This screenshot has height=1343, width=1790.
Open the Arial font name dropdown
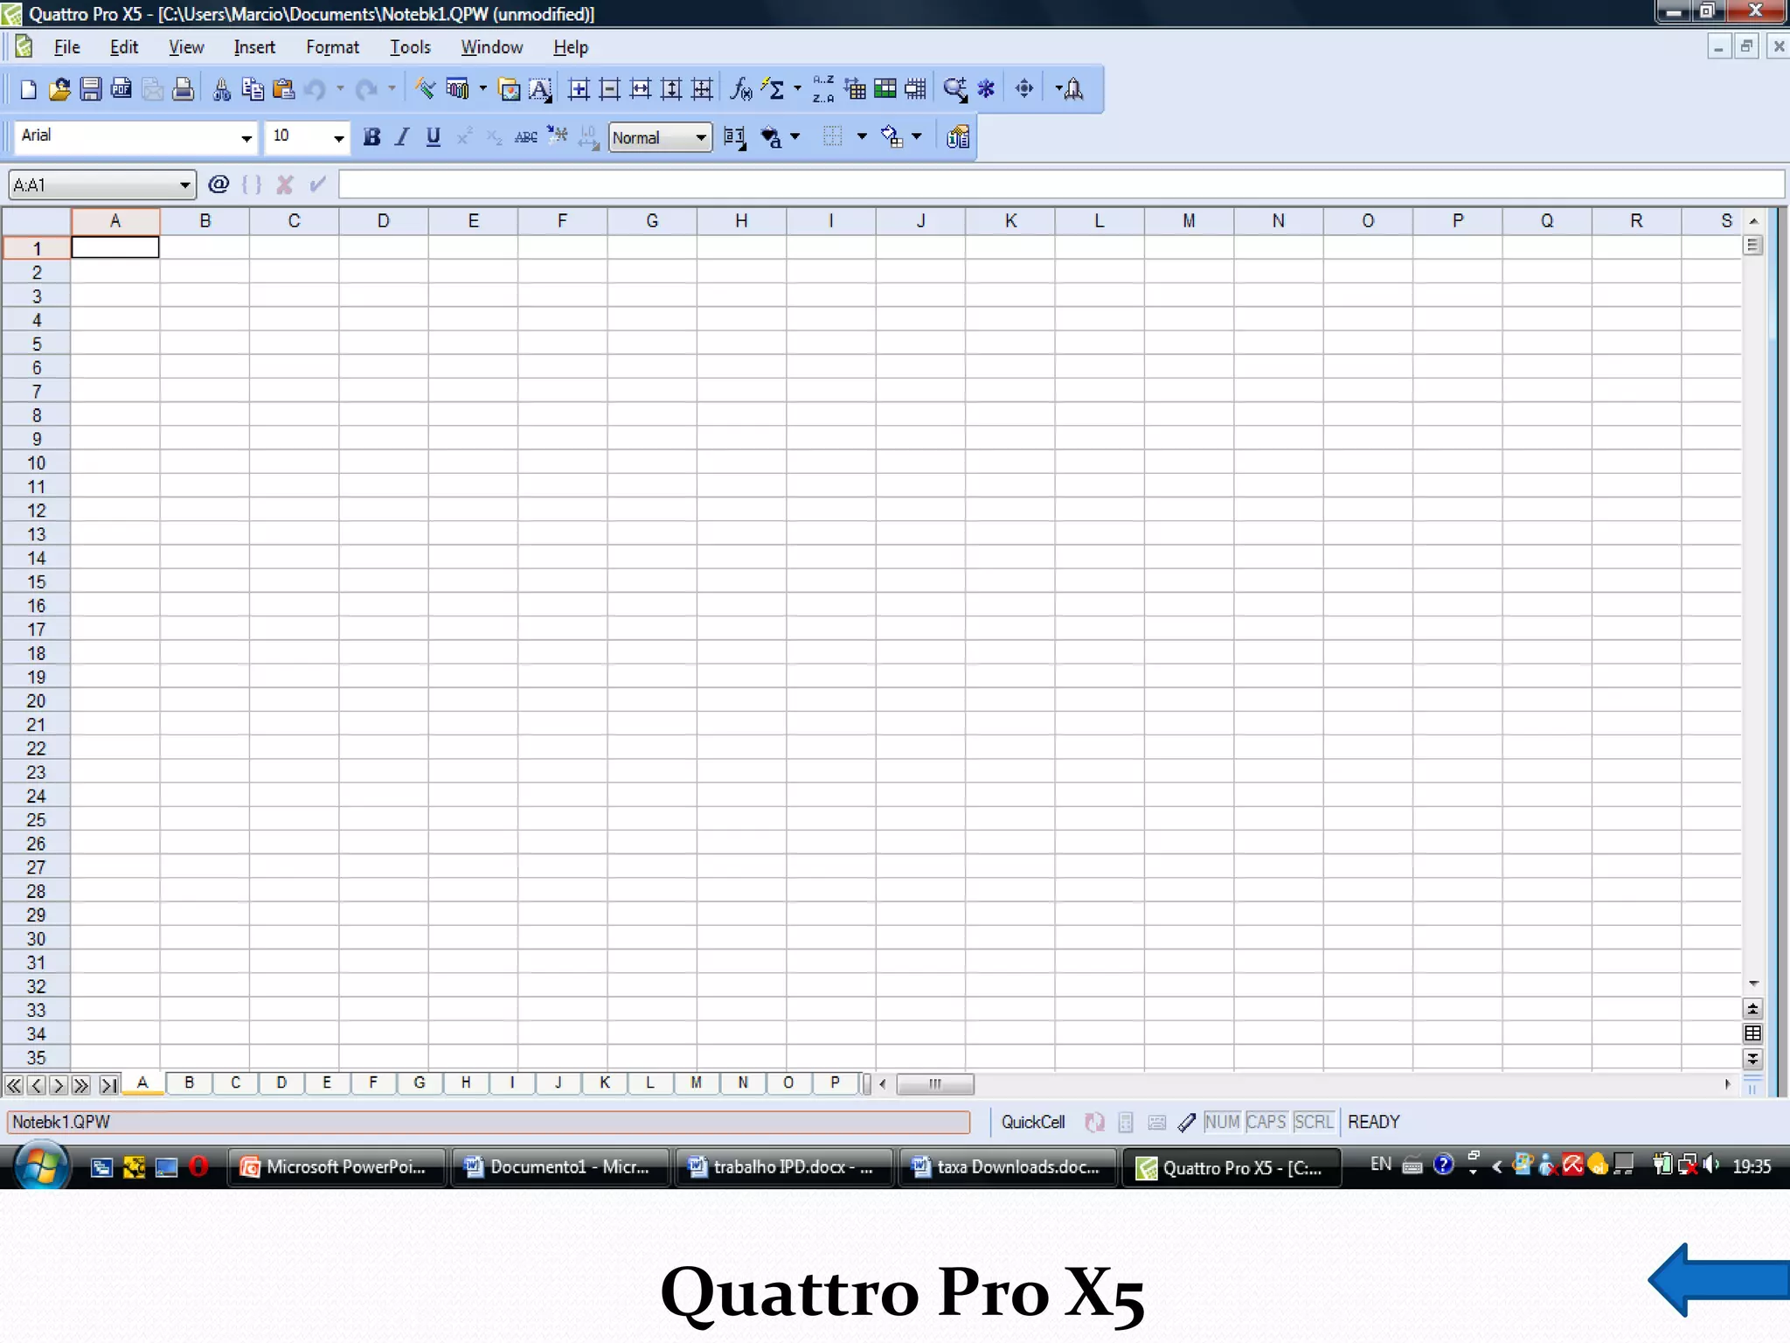pyautogui.click(x=246, y=137)
